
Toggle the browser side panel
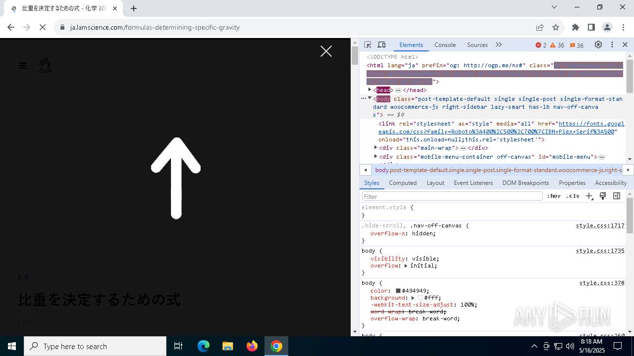(591, 27)
